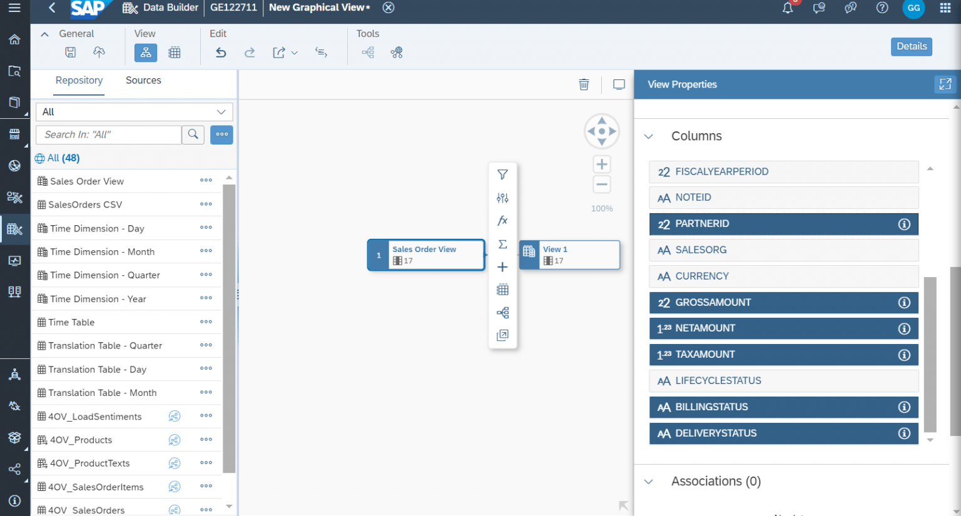
Task: Apply an Aggregation with the sigma icon
Action: click(x=502, y=244)
